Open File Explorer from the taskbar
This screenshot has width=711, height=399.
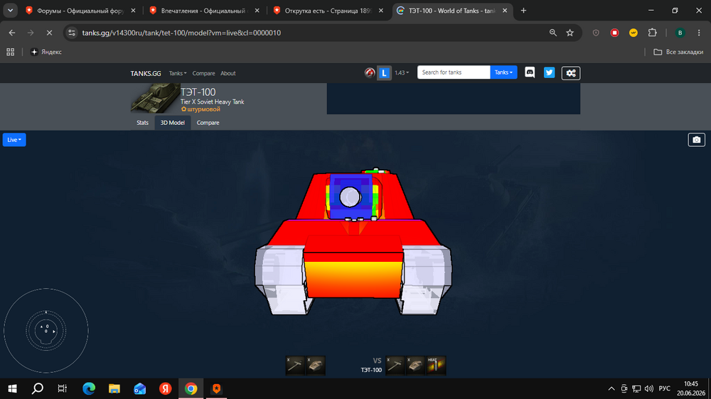point(114,388)
